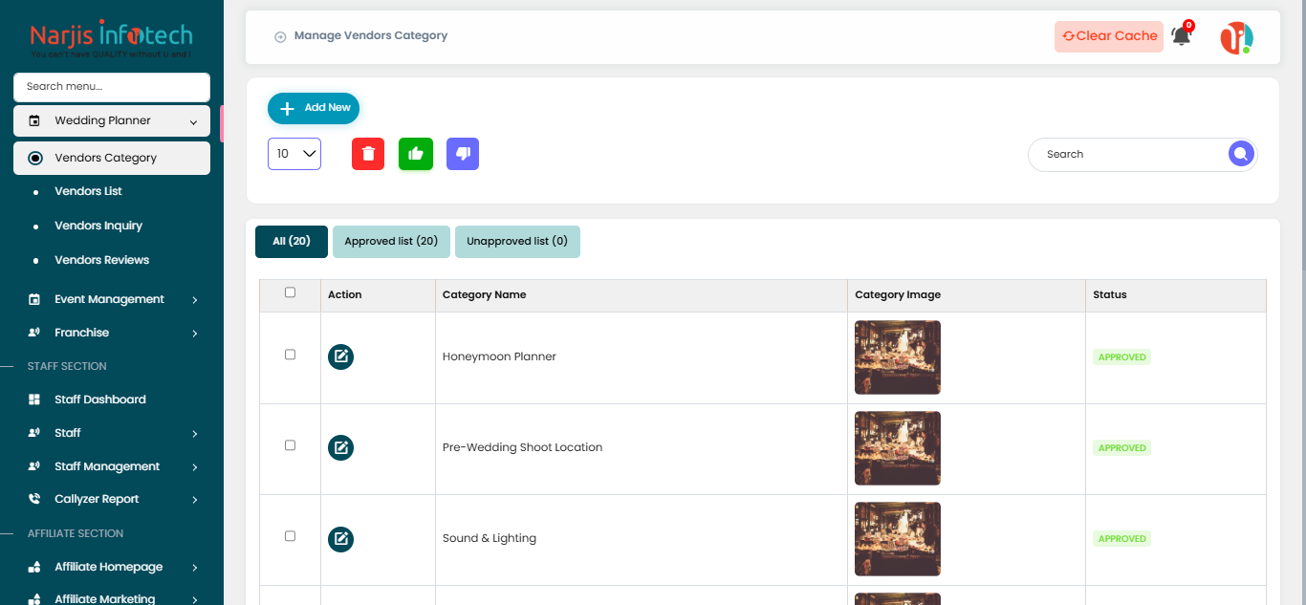Toggle the select-all checkbox in table header
Viewport: 1306px width, 605px height.
[291, 292]
